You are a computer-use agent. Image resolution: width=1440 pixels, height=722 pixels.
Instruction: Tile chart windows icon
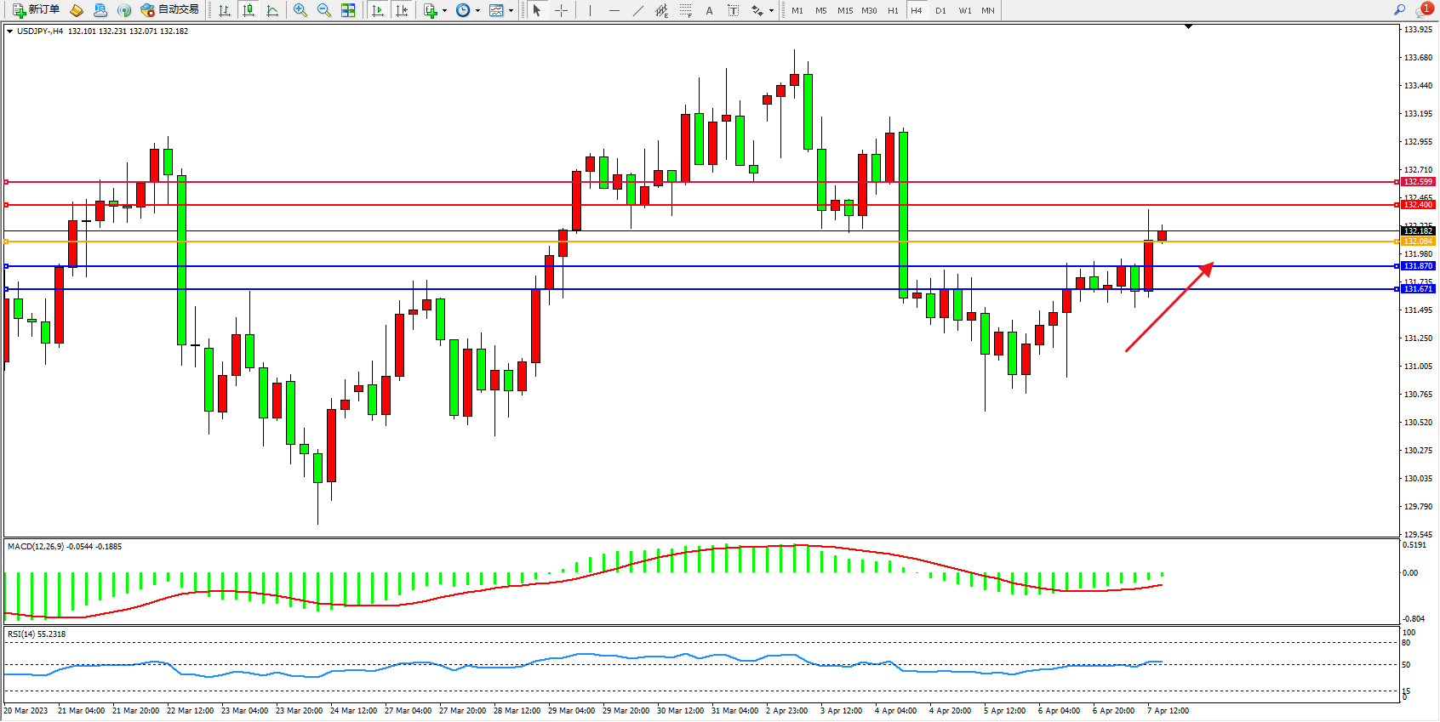(348, 10)
